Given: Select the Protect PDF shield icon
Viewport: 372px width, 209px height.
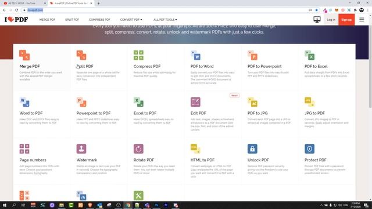Looking at the screenshot, I should [309, 149].
